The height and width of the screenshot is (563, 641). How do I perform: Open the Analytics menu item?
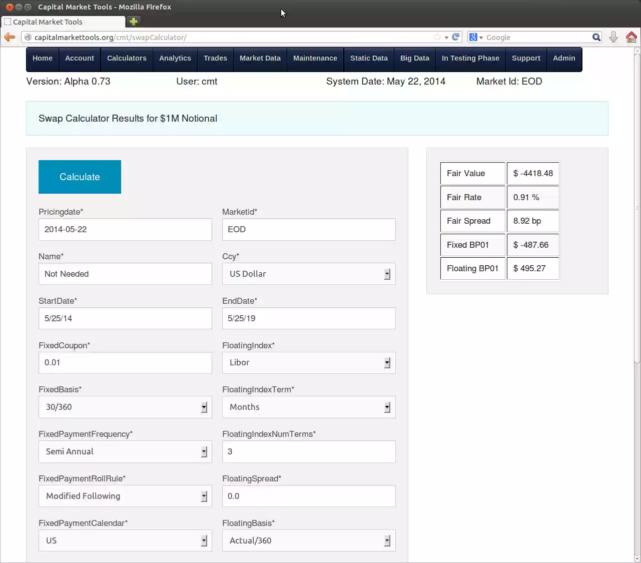(x=175, y=58)
